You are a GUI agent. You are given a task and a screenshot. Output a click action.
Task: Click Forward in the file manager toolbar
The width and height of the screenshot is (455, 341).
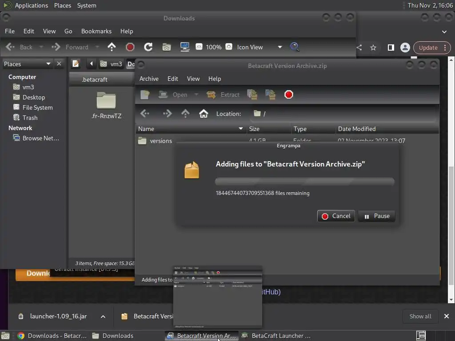(70, 47)
